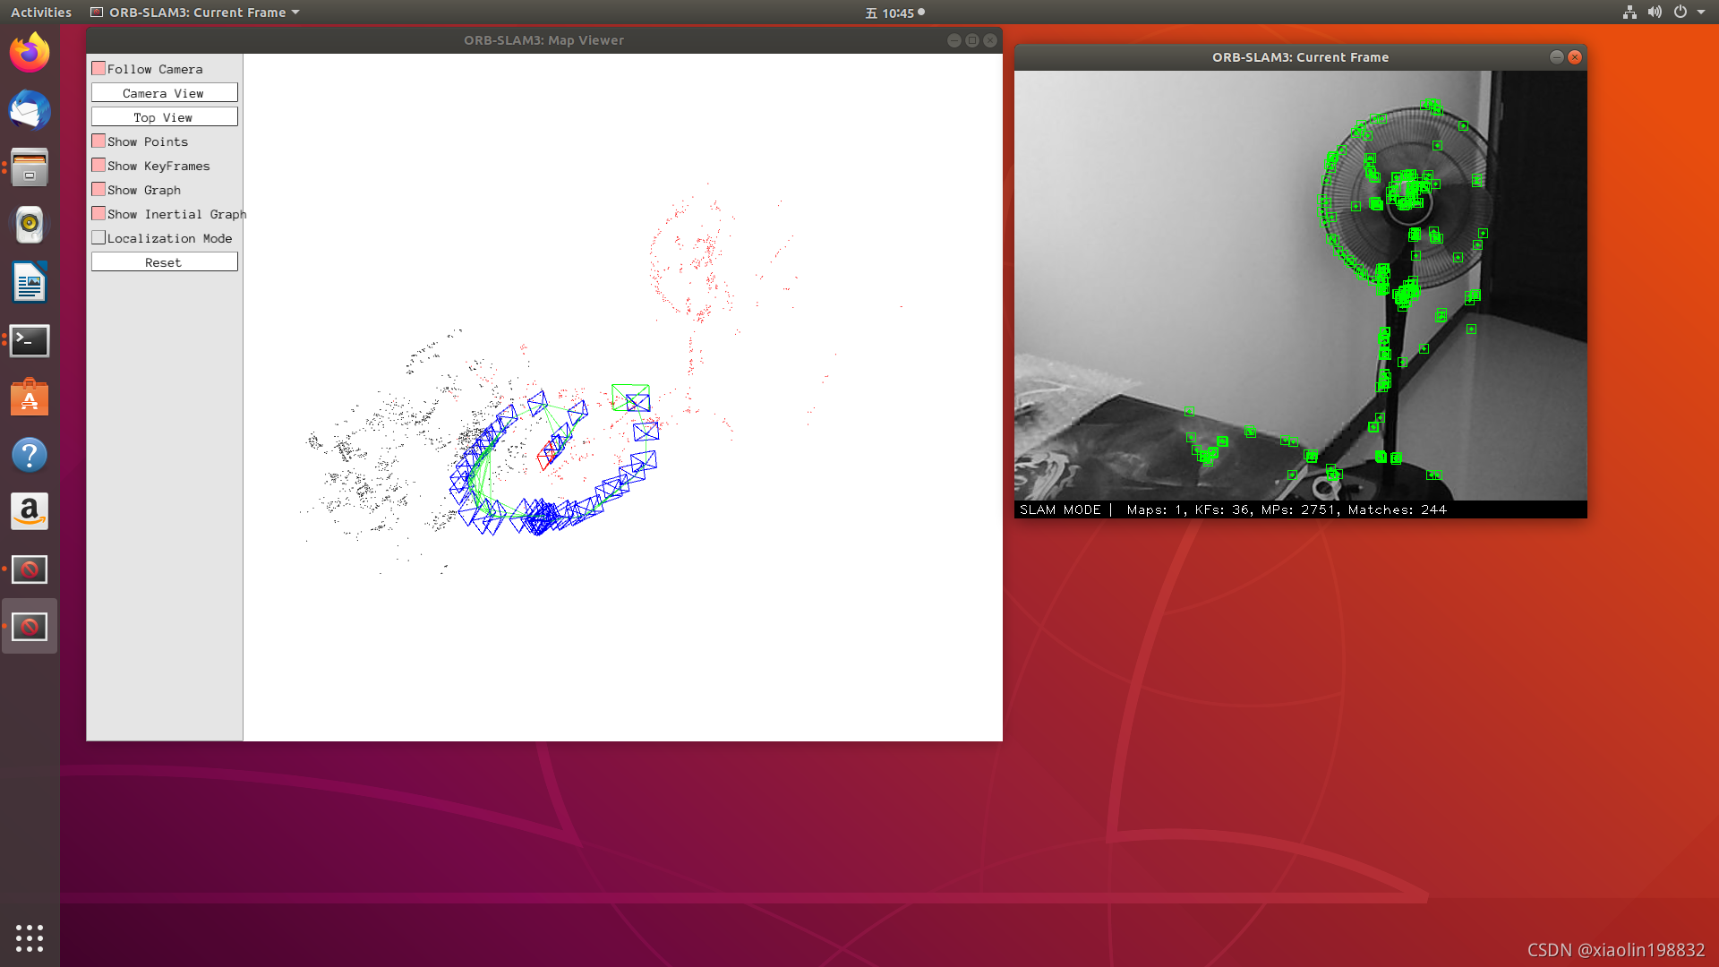Select the first ORB-SLAM3 window dock icon
Viewport: 1719px width, 967px height.
30,569
